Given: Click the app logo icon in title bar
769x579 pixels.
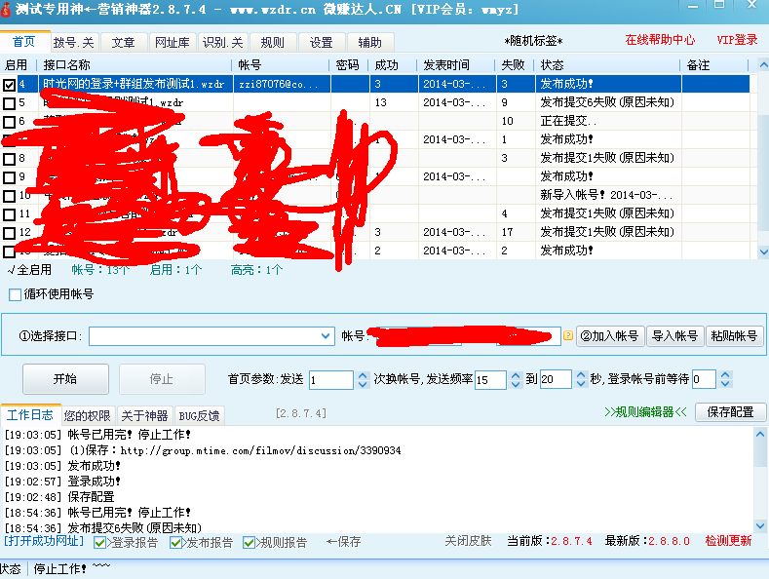Looking at the screenshot, I should [6, 9].
